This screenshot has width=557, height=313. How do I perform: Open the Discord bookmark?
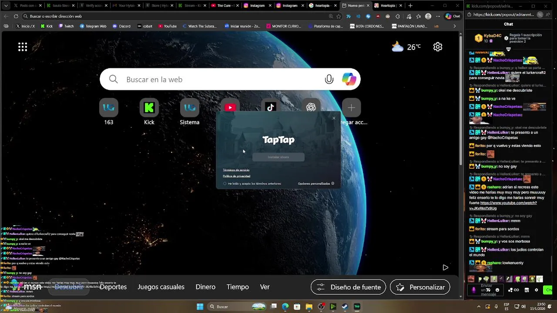[121, 26]
